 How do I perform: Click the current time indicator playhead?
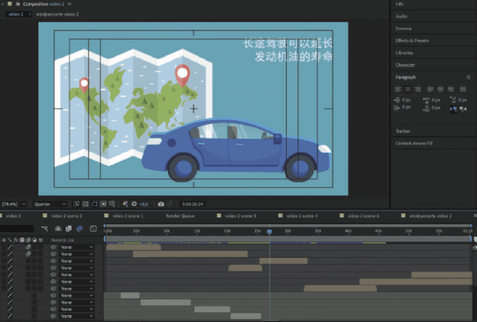269,232
